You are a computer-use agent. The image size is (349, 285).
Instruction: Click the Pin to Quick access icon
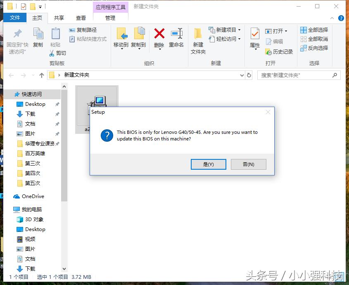pos(17,34)
